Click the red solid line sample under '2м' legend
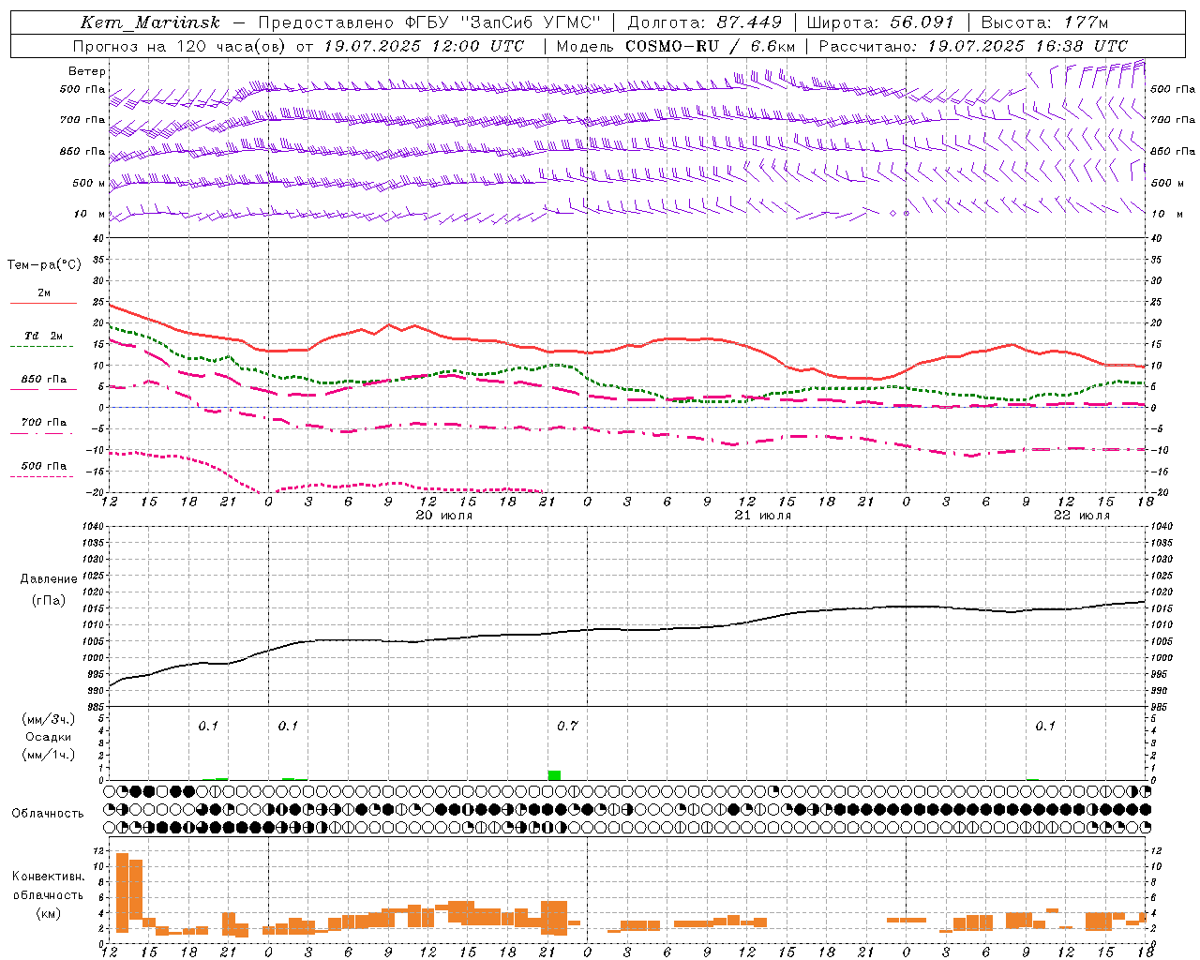The image size is (1200, 960). coord(43,304)
